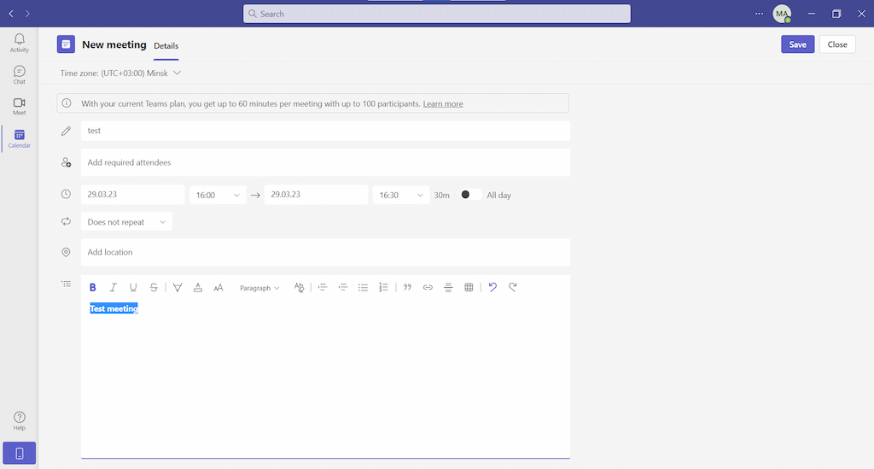Open the 16:00 start time dropdown
Screen dimensions: 874x469
point(218,195)
